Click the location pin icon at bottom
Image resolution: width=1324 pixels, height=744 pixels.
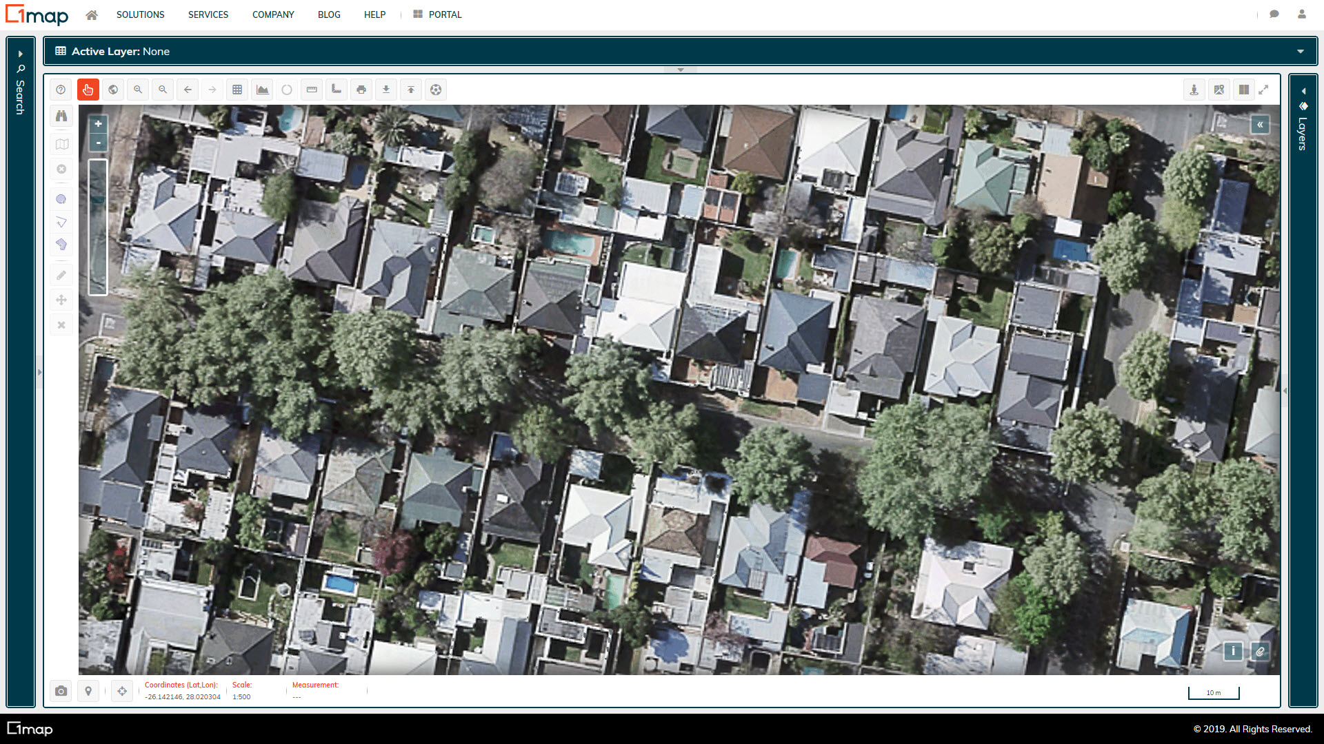pyautogui.click(x=88, y=691)
